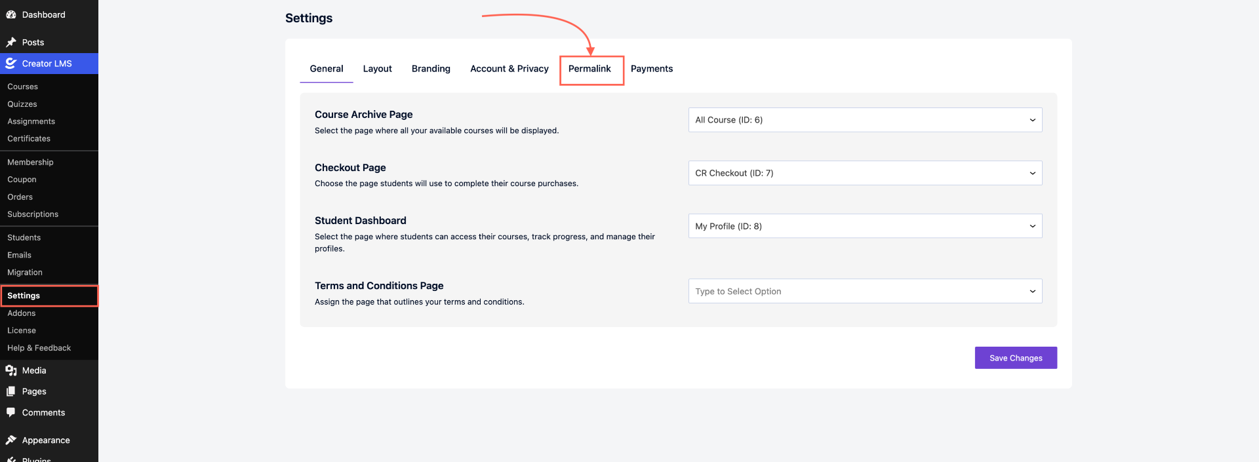The width and height of the screenshot is (1259, 462).
Task: Open the Payments tab
Action: (652, 69)
